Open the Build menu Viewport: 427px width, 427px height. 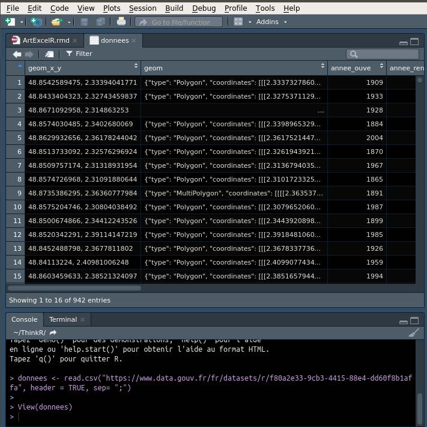coord(174,8)
